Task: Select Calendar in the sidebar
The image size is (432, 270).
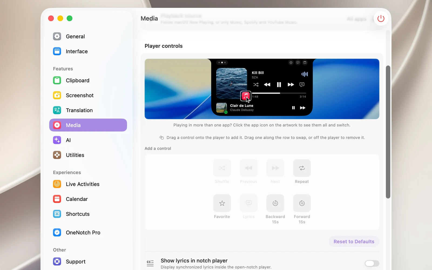Action: 88,199
